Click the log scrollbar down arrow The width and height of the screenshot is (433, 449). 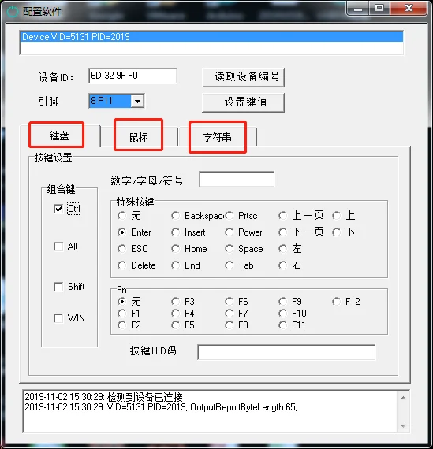[x=403, y=426]
